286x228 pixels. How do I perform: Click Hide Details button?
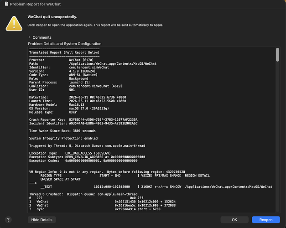pos(42,220)
